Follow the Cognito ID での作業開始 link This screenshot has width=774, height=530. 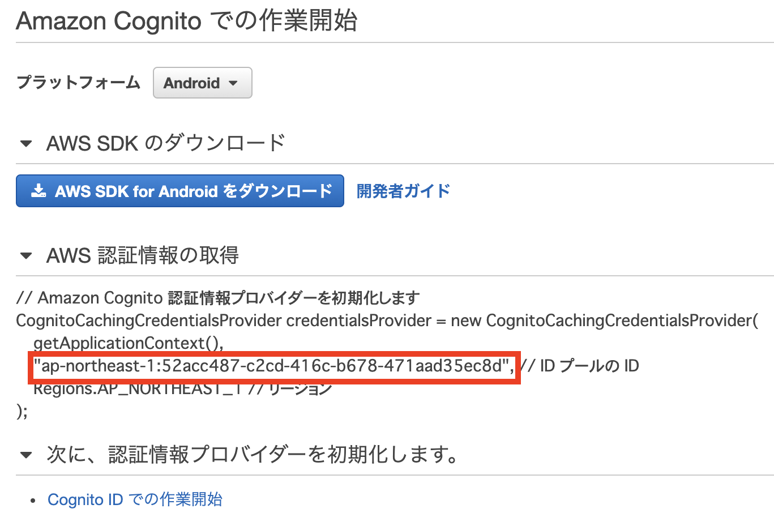click(135, 499)
